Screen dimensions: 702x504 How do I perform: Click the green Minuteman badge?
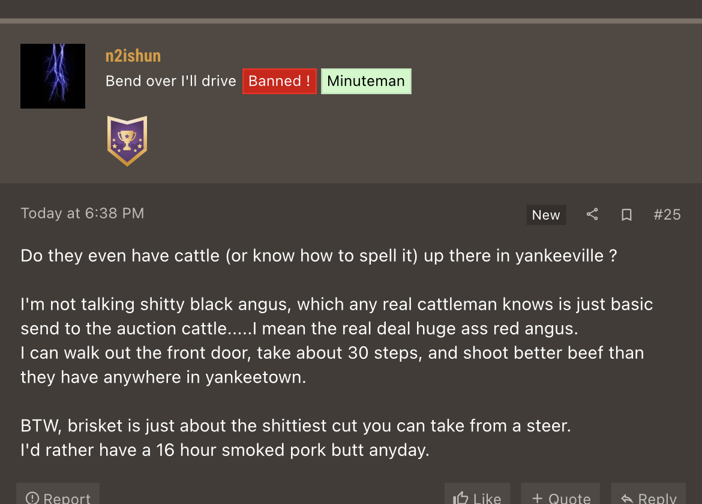click(366, 81)
